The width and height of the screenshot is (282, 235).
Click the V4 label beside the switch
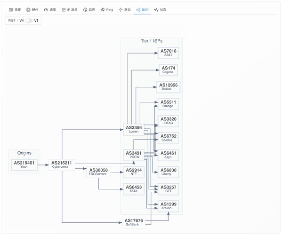point(21,21)
